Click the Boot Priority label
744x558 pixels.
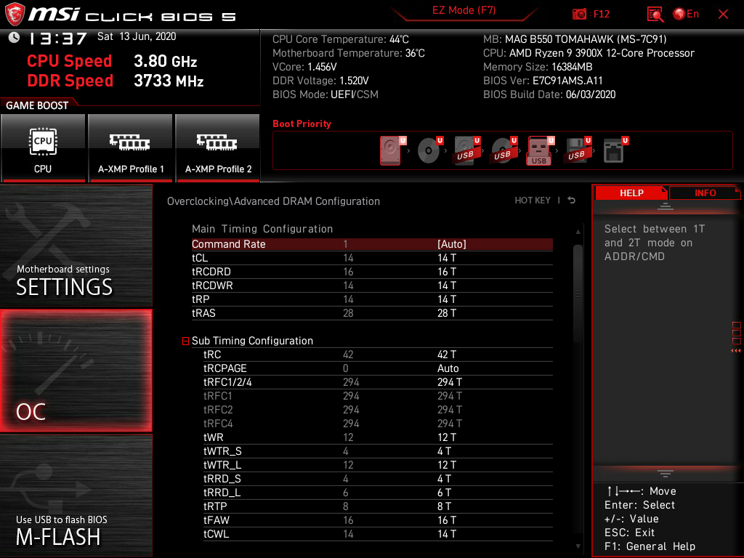[x=302, y=124]
